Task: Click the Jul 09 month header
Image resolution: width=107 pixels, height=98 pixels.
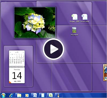Action: point(17,52)
